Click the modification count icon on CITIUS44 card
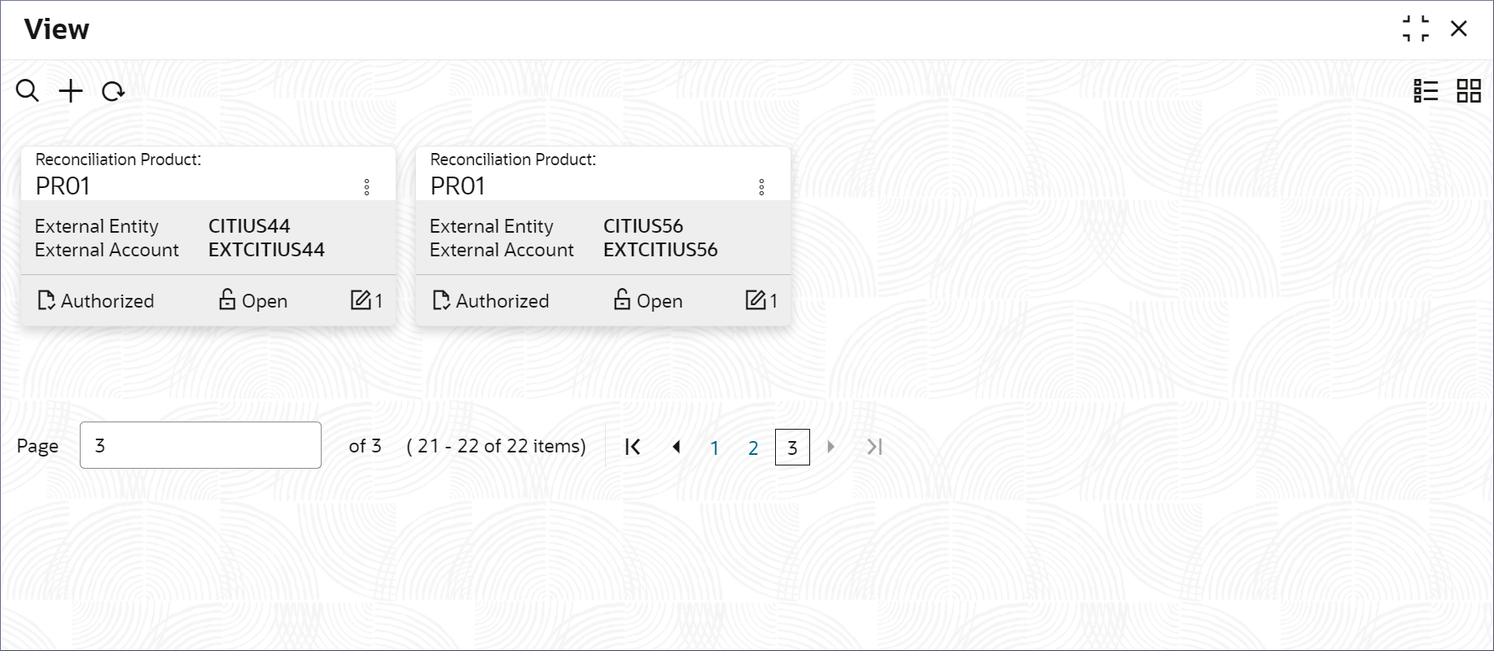 click(361, 300)
